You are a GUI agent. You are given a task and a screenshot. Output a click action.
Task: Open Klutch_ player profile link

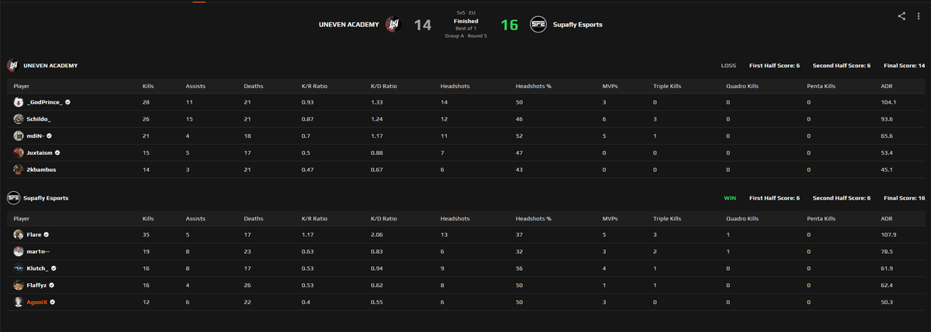coord(37,269)
